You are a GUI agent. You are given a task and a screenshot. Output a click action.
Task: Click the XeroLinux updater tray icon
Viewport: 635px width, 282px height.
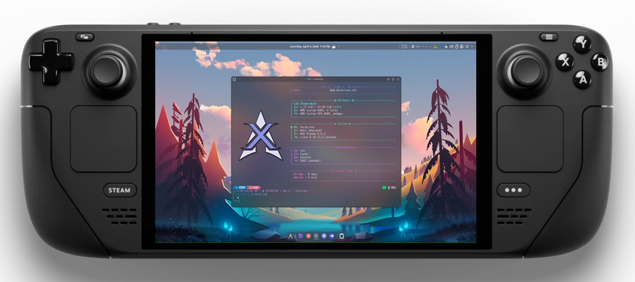click(446, 47)
